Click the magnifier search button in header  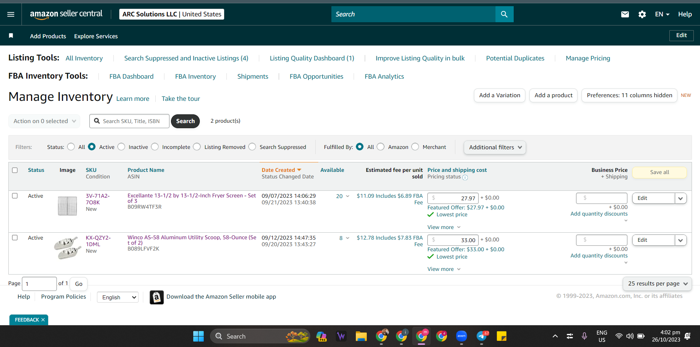[x=504, y=14]
